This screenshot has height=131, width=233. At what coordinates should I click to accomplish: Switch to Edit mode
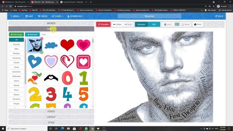[x=154, y=24]
